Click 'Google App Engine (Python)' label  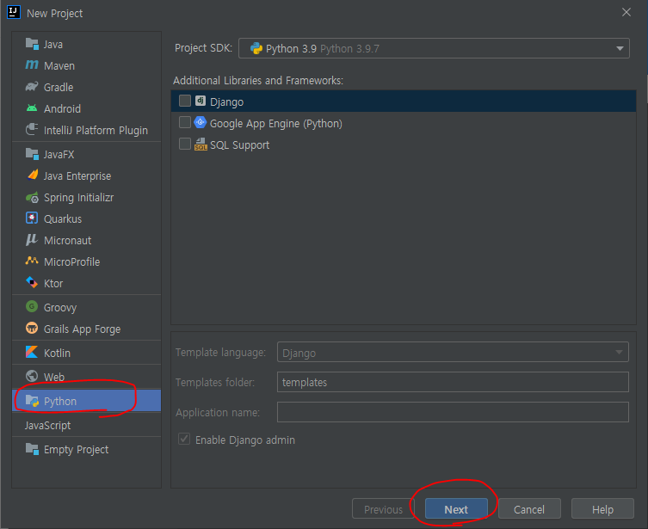(x=276, y=124)
